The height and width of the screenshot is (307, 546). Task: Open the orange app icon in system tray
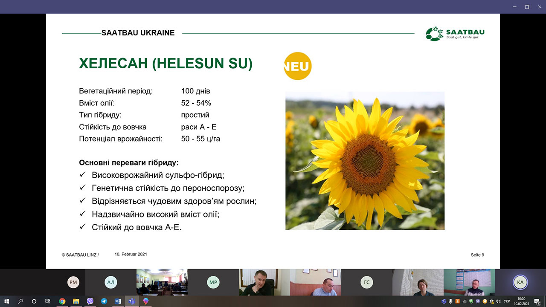(x=457, y=301)
